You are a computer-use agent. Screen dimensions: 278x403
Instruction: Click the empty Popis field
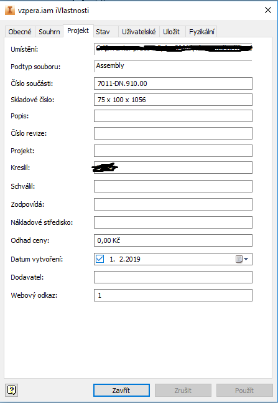173,116
